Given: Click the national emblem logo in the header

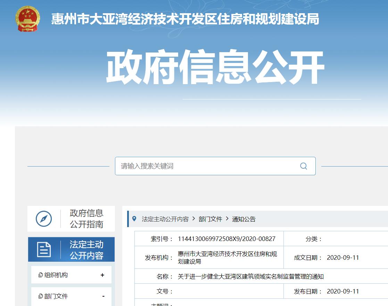Looking at the screenshot, I should point(27,18).
